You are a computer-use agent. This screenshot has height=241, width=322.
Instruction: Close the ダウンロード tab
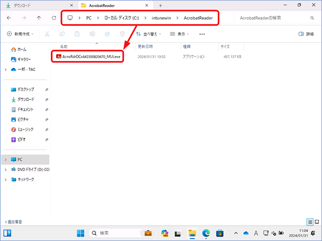click(71, 5)
